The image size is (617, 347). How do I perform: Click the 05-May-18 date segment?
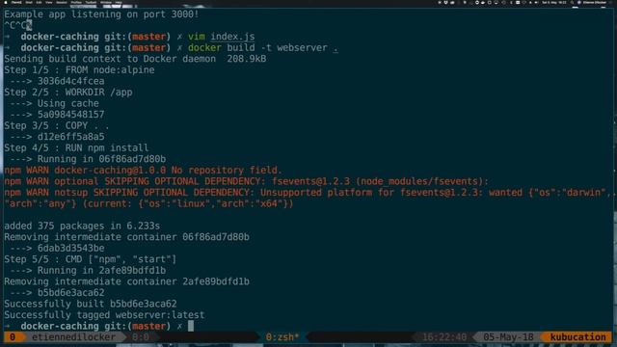[508, 337]
